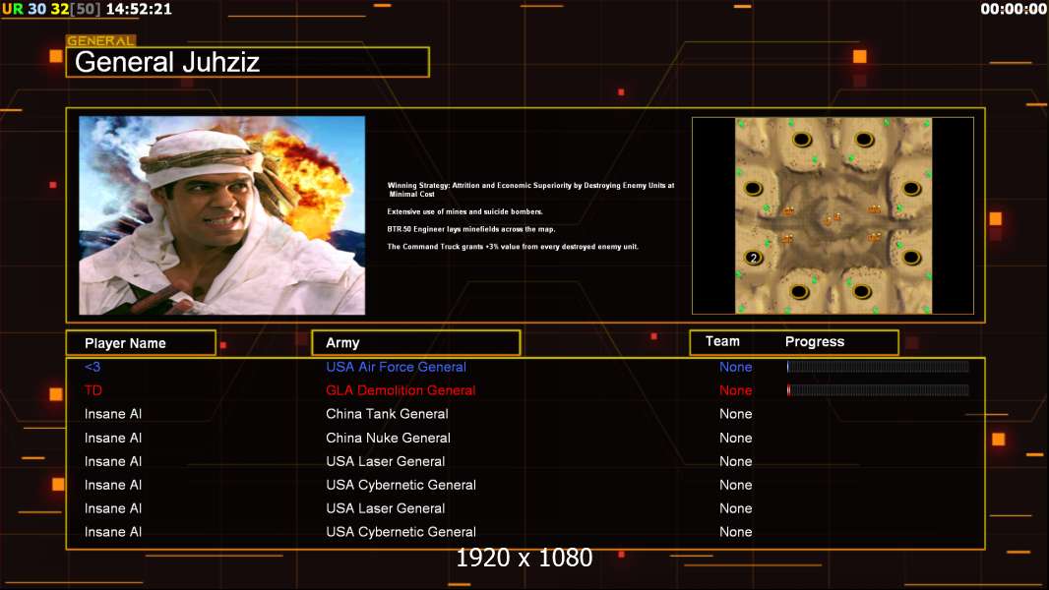Click the General Juhziz portrait image
Image resolution: width=1049 pixels, height=590 pixels.
[222, 215]
